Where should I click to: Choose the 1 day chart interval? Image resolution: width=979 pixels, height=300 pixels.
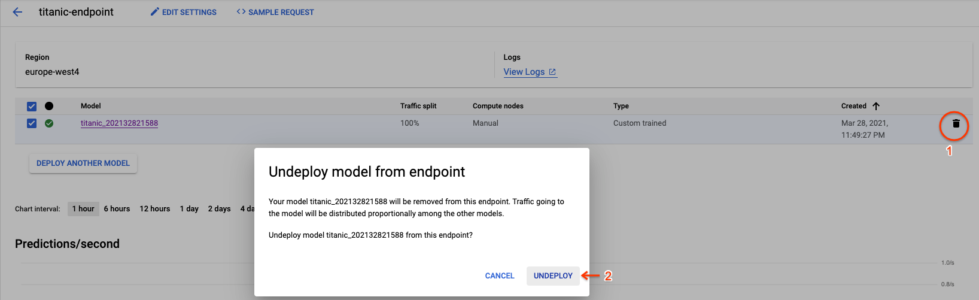(189, 209)
